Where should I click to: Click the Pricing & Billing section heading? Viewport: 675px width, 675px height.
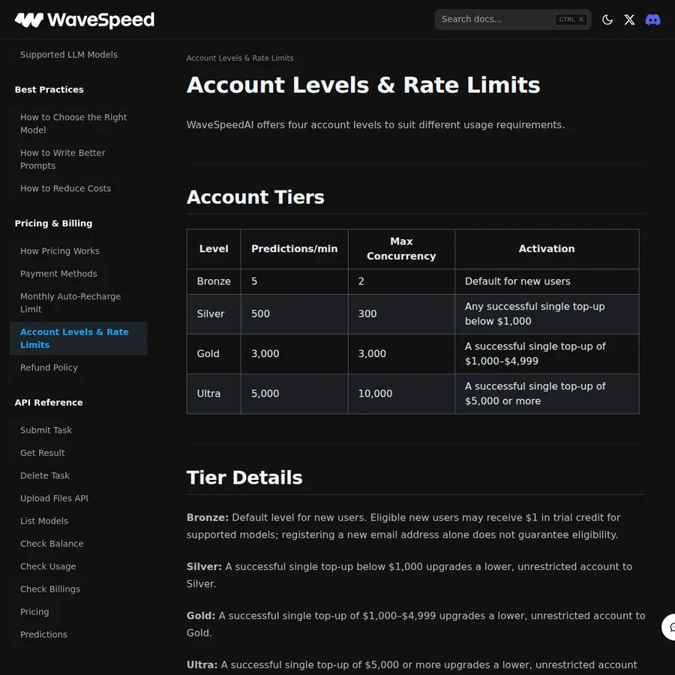53,223
